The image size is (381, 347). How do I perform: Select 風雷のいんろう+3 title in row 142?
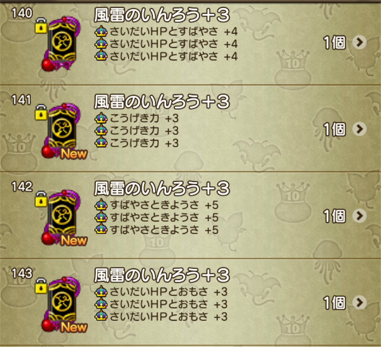pos(162,188)
